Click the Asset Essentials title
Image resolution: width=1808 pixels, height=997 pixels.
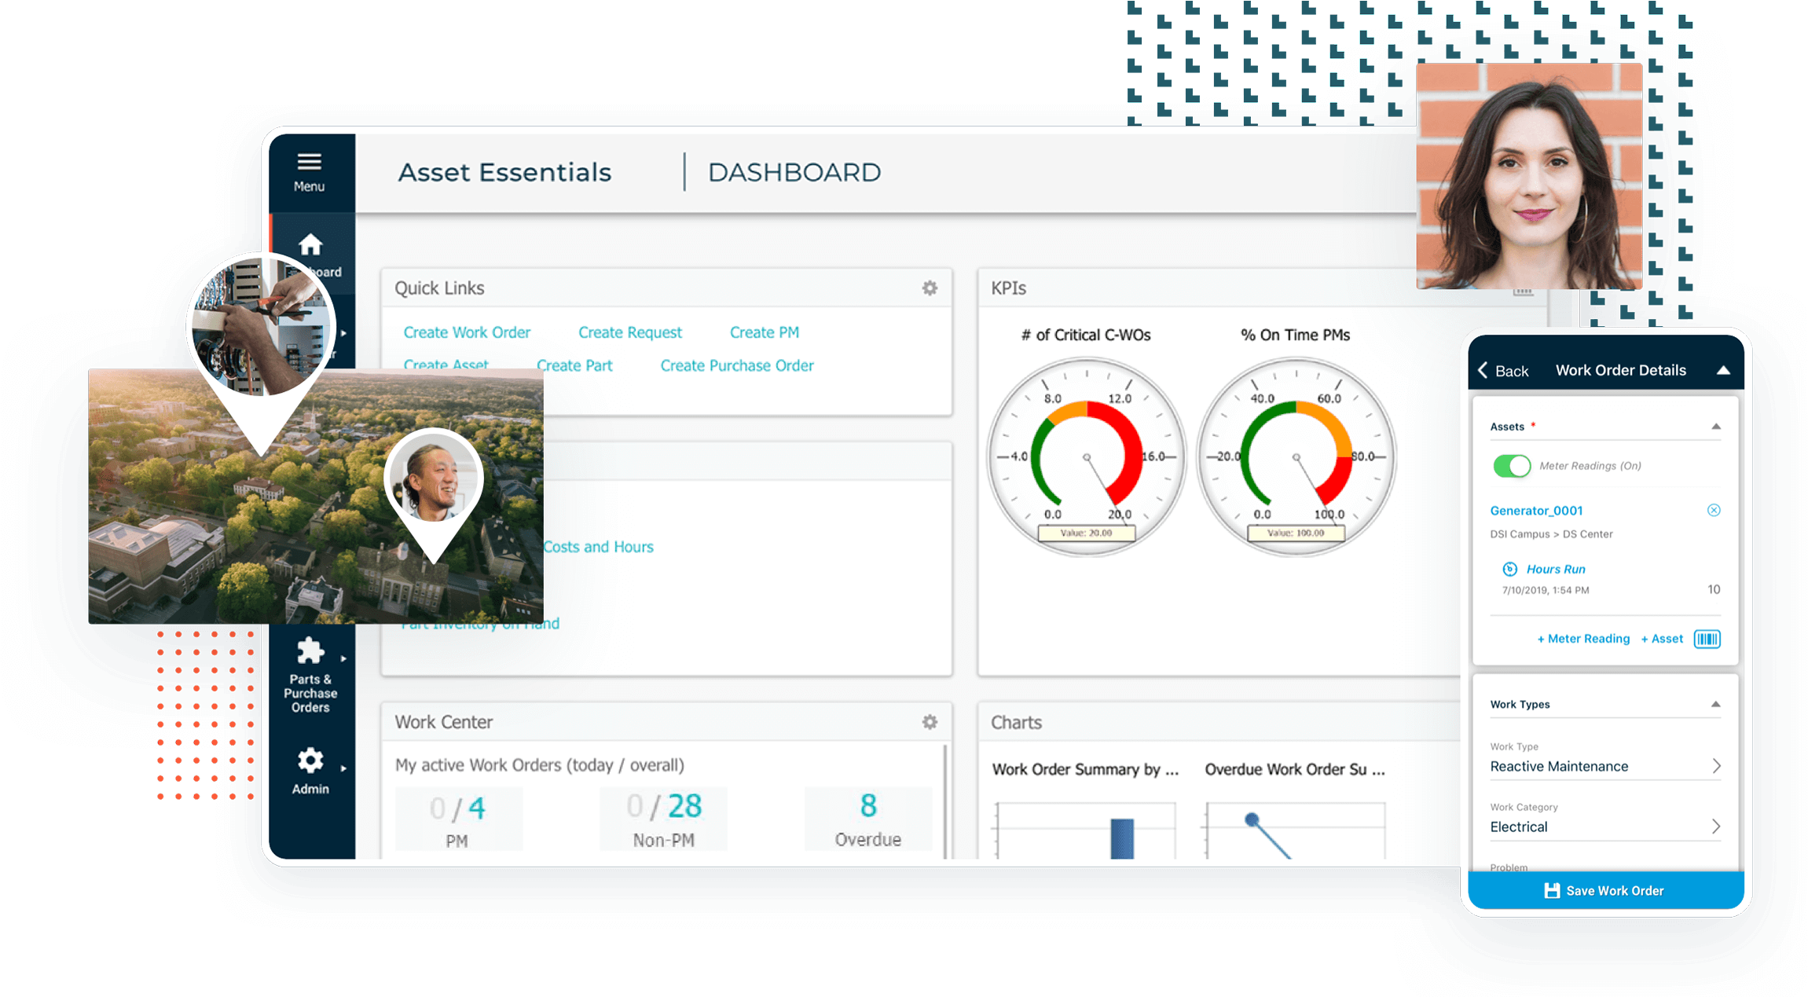pyautogui.click(x=504, y=172)
